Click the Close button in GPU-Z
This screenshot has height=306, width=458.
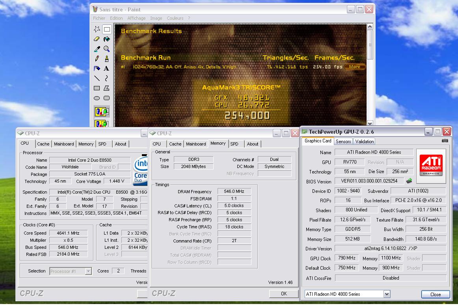(x=435, y=294)
